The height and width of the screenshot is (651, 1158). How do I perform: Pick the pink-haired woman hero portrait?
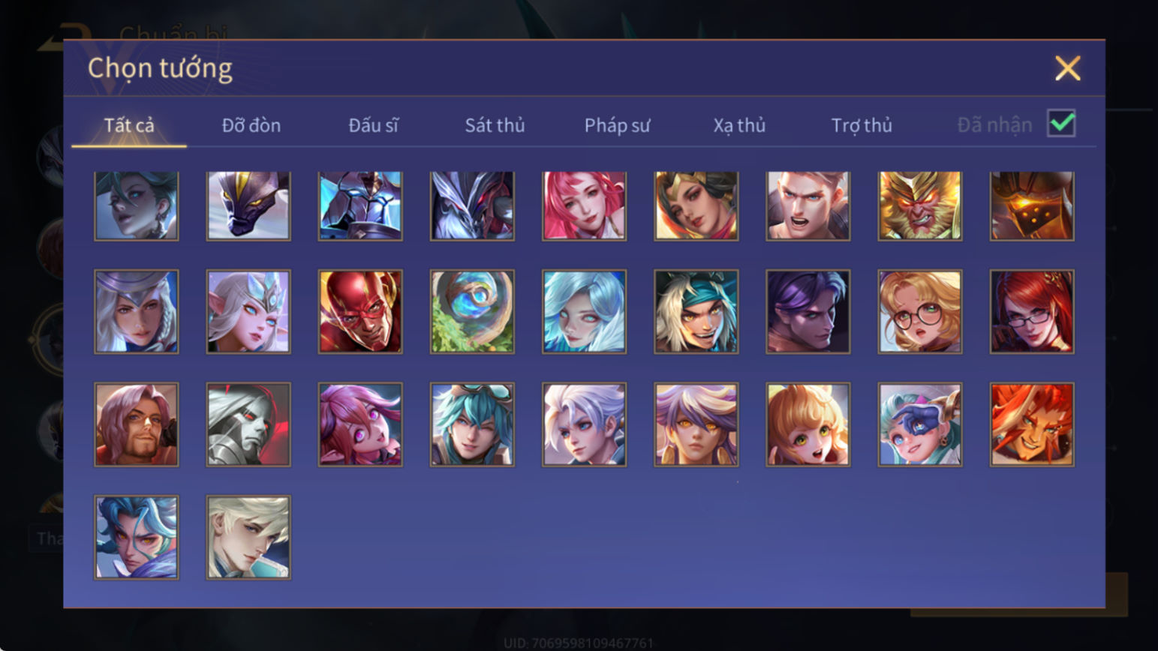pyautogui.click(x=584, y=205)
